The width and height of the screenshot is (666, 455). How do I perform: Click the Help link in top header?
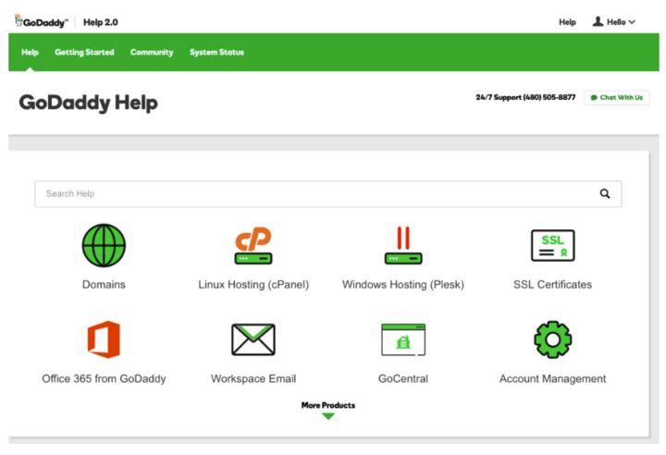(x=567, y=22)
